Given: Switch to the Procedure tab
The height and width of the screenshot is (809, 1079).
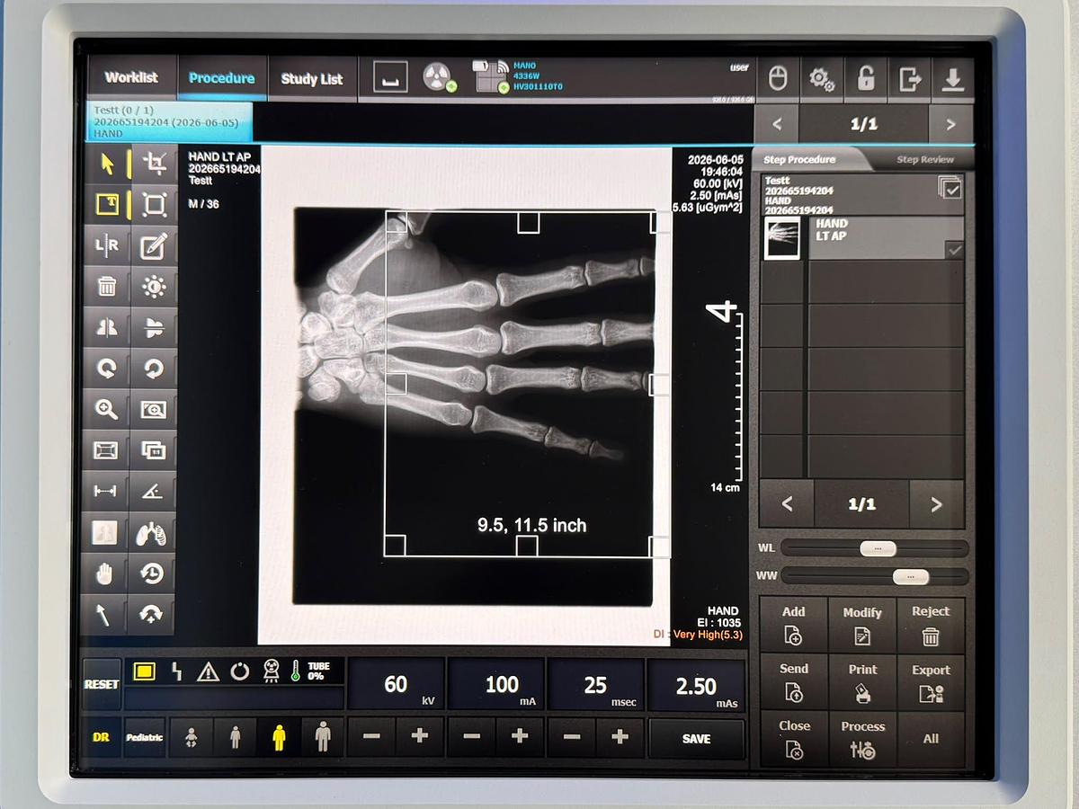Looking at the screenshot, I should point(221,78).
